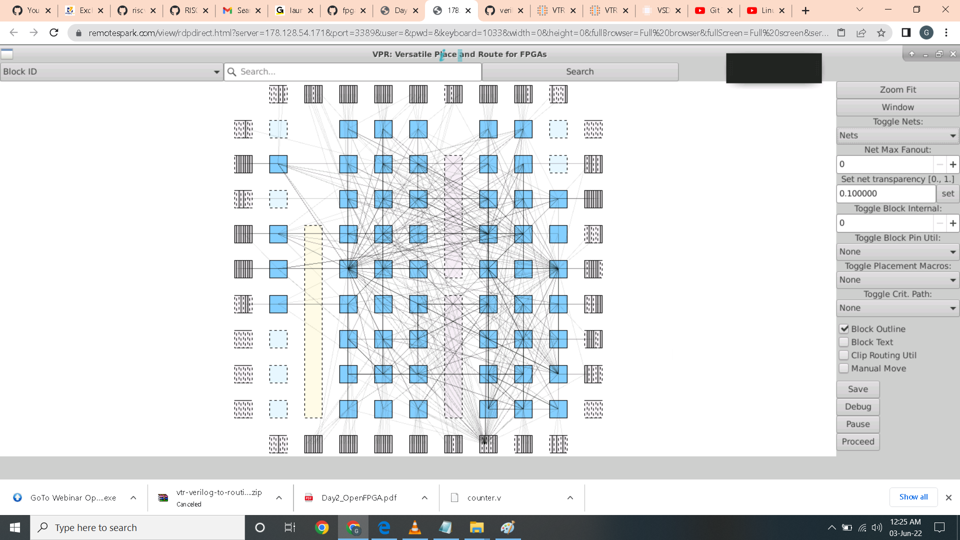
Task: Reload the remote desktop page
Action: 54,33
